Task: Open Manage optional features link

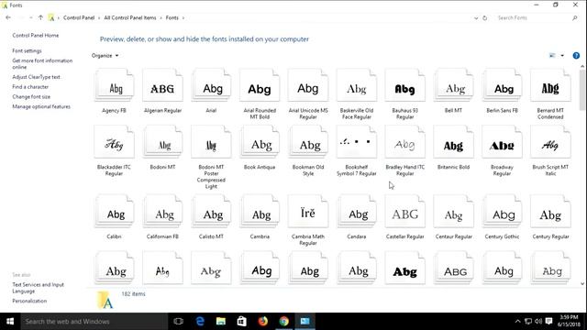Action: 41,106
